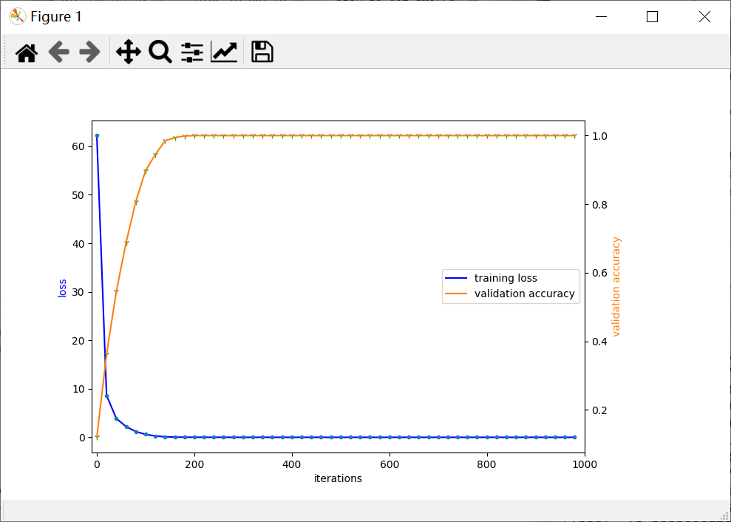
Task: Click the Figure 1 window app icon
Action: (x=17, y=17)
